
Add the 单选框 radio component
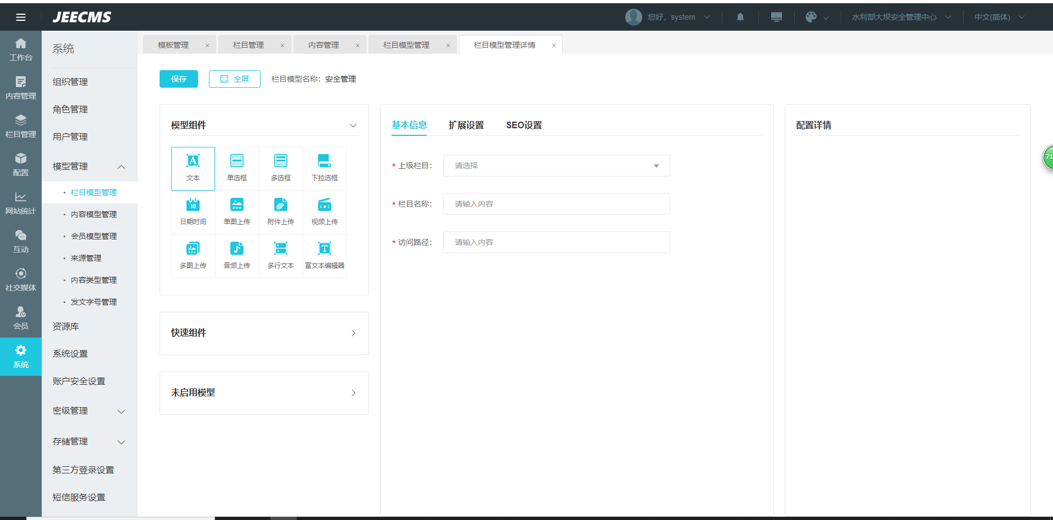click(x=236, y=168)
